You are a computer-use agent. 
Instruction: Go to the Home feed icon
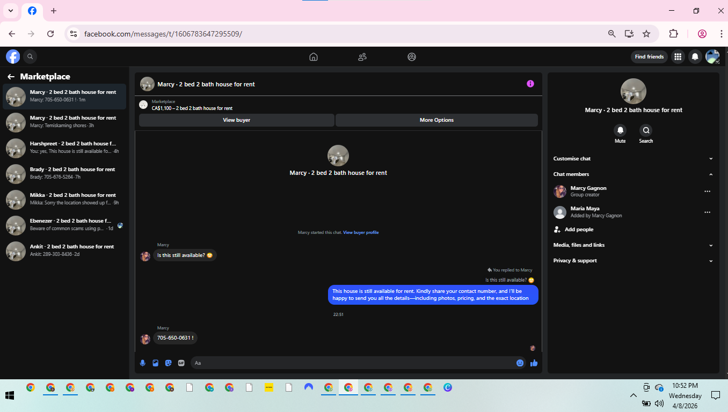click(x=314, y=57)
